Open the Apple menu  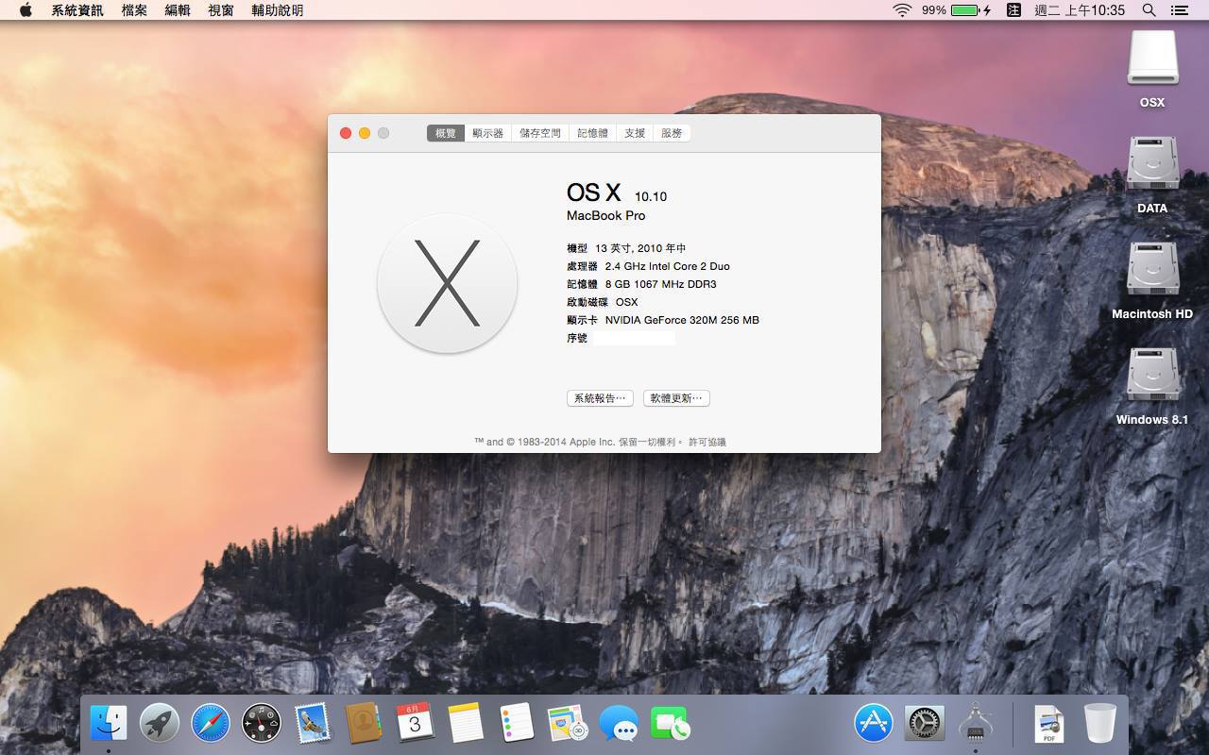[x=26, y=10]
